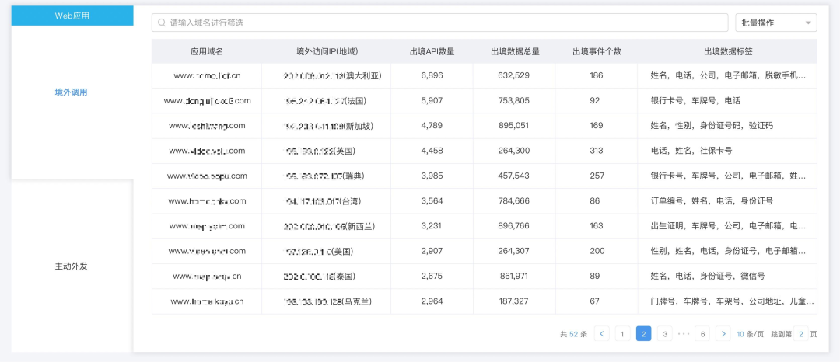Expand the 批量操作 dropdown arrow
Screen dimensions: 840x362
(x=807, y=23)
